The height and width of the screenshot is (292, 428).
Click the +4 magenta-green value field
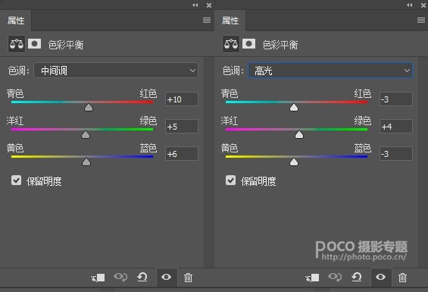(396, 127)
